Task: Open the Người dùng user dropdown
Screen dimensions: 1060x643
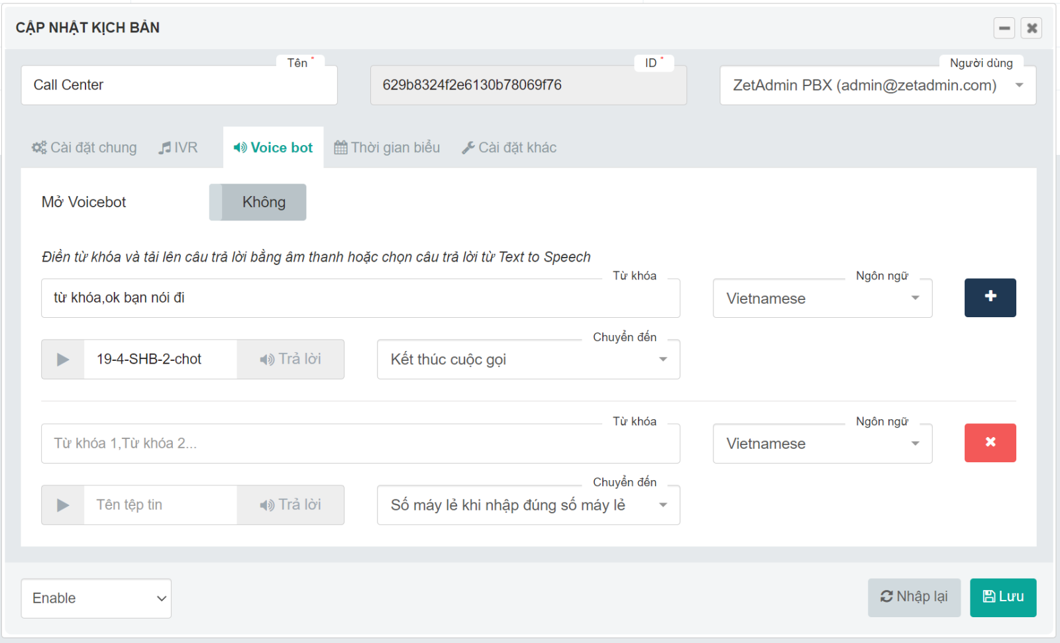Action: (877, 85)
